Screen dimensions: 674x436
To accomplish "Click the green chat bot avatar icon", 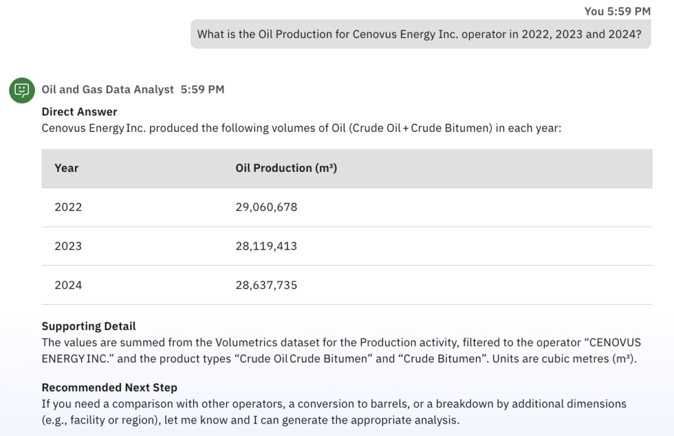I will click(22, 90).
